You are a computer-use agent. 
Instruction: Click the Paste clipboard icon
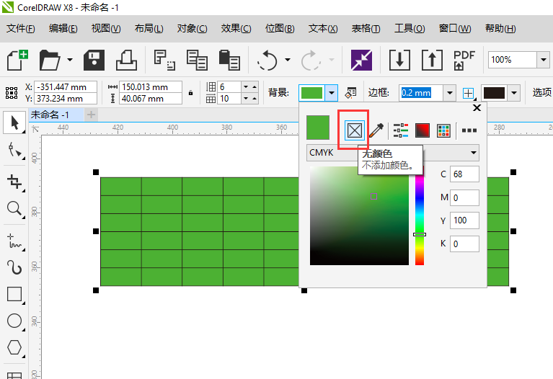pyautogui.click(x=229, y=60)
